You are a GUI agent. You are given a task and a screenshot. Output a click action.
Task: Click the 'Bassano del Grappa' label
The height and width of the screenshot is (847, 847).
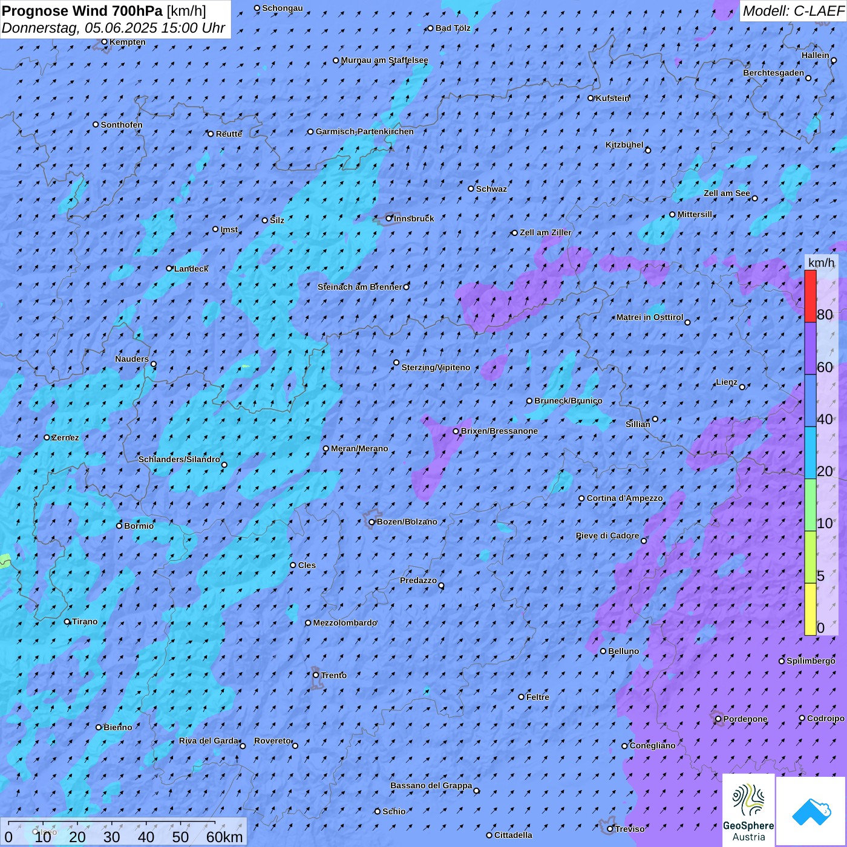431,785
